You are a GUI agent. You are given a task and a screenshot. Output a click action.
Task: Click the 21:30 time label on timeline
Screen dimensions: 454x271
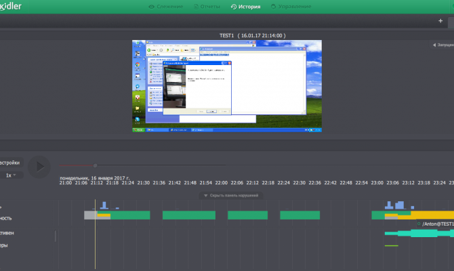coord(144,183)
